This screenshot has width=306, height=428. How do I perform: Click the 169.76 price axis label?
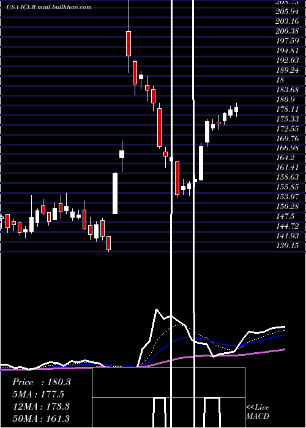(x=287, y=139)
